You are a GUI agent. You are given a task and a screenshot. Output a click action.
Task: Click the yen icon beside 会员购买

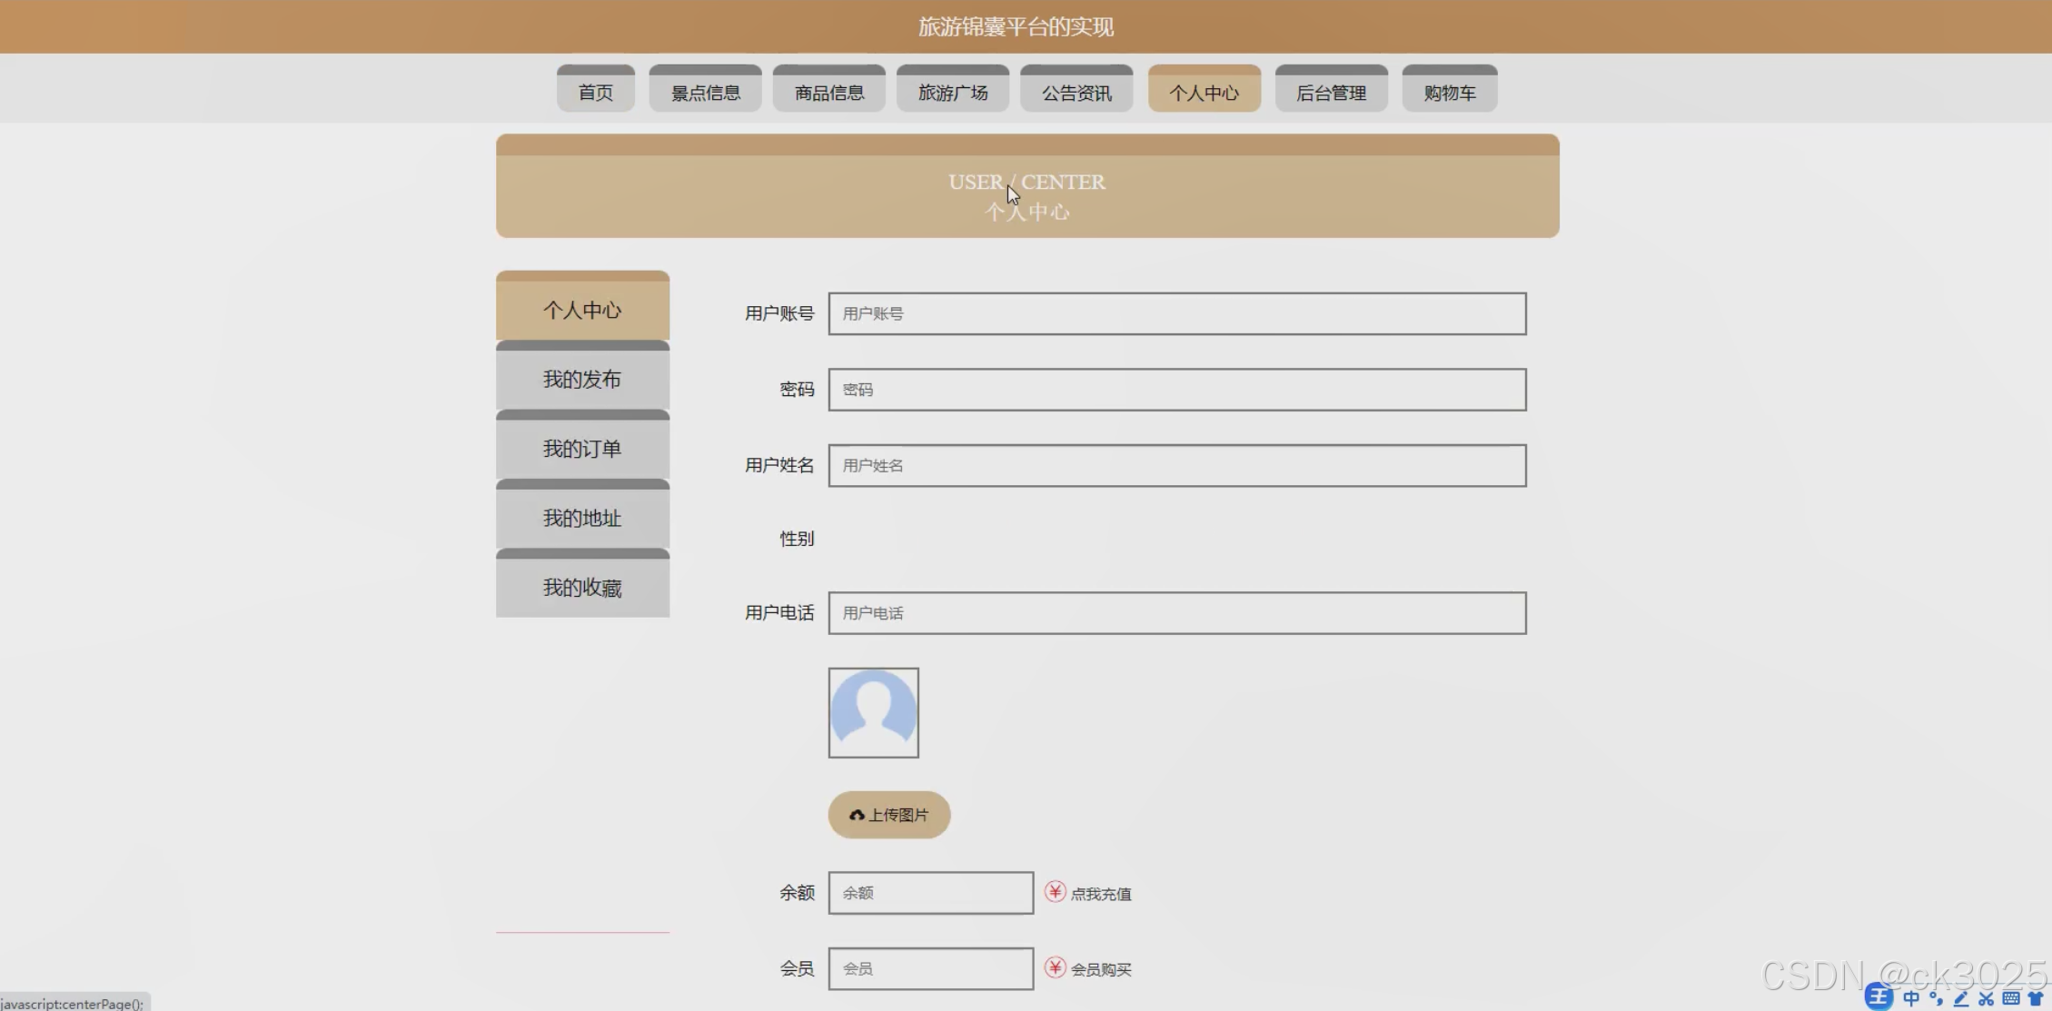1055,968
